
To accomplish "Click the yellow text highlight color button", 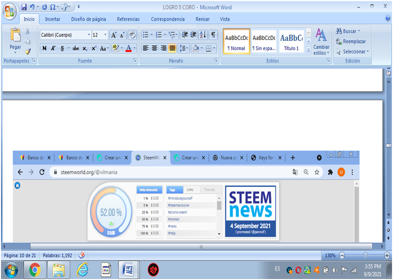I will [x=115, y=48].
